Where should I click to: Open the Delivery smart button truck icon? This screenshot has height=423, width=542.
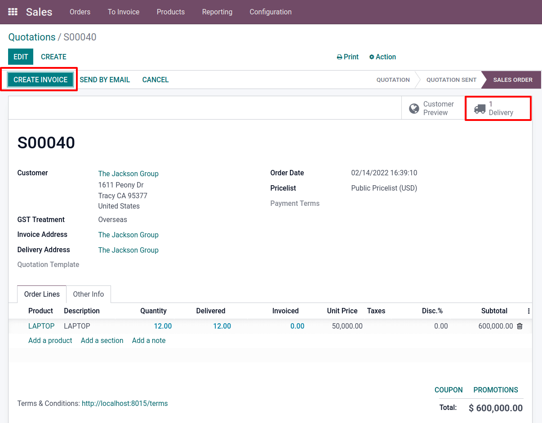[x=479, y=108]
